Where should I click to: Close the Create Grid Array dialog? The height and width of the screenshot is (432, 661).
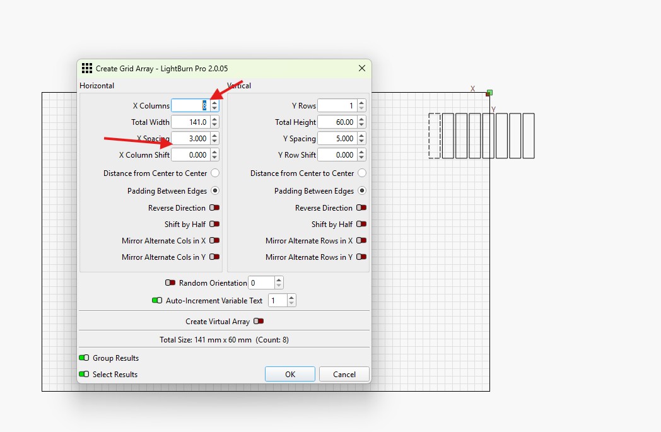coord(361,68)
